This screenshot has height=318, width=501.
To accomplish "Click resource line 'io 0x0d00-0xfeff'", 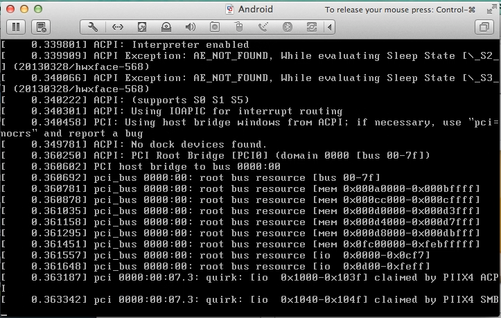I will pyautogui.click(x=216, y=267).
